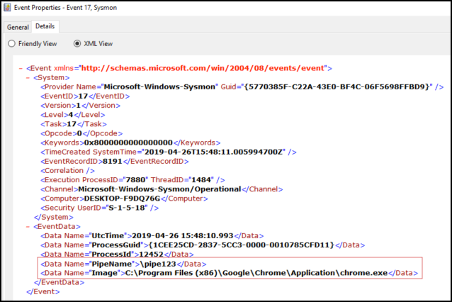The width and height of the screenshot is (452, 302).
Task: Click the Computer DESKTOP-F9DQ76G line
Action: (124, 198)
